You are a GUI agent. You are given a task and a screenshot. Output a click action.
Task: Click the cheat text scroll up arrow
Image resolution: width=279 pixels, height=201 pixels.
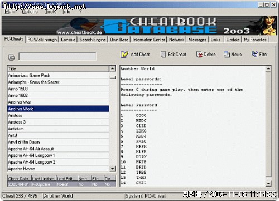tap(268, 68)
